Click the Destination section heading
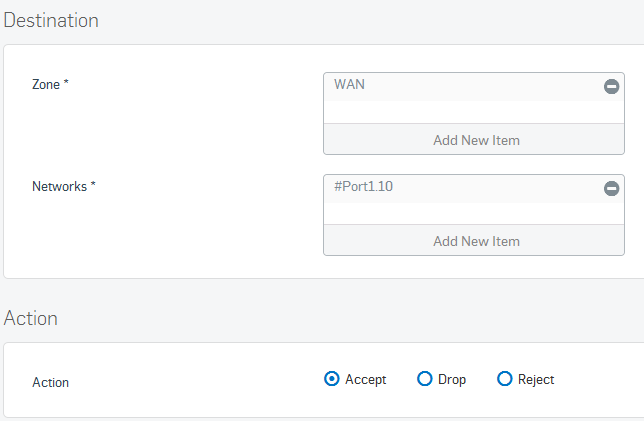Screen dimensions: 644x421 click(51, 21)
